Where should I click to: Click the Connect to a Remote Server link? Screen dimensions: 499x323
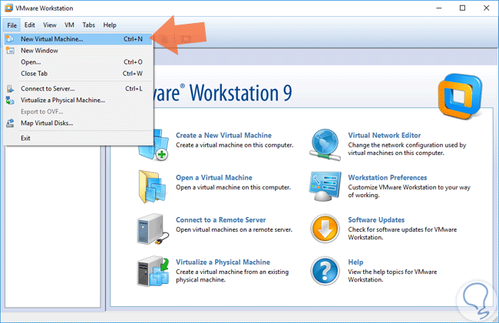click(x=220, y=220)
